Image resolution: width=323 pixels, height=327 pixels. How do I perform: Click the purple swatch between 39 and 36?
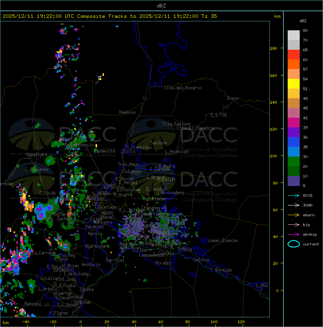point(293,132)
